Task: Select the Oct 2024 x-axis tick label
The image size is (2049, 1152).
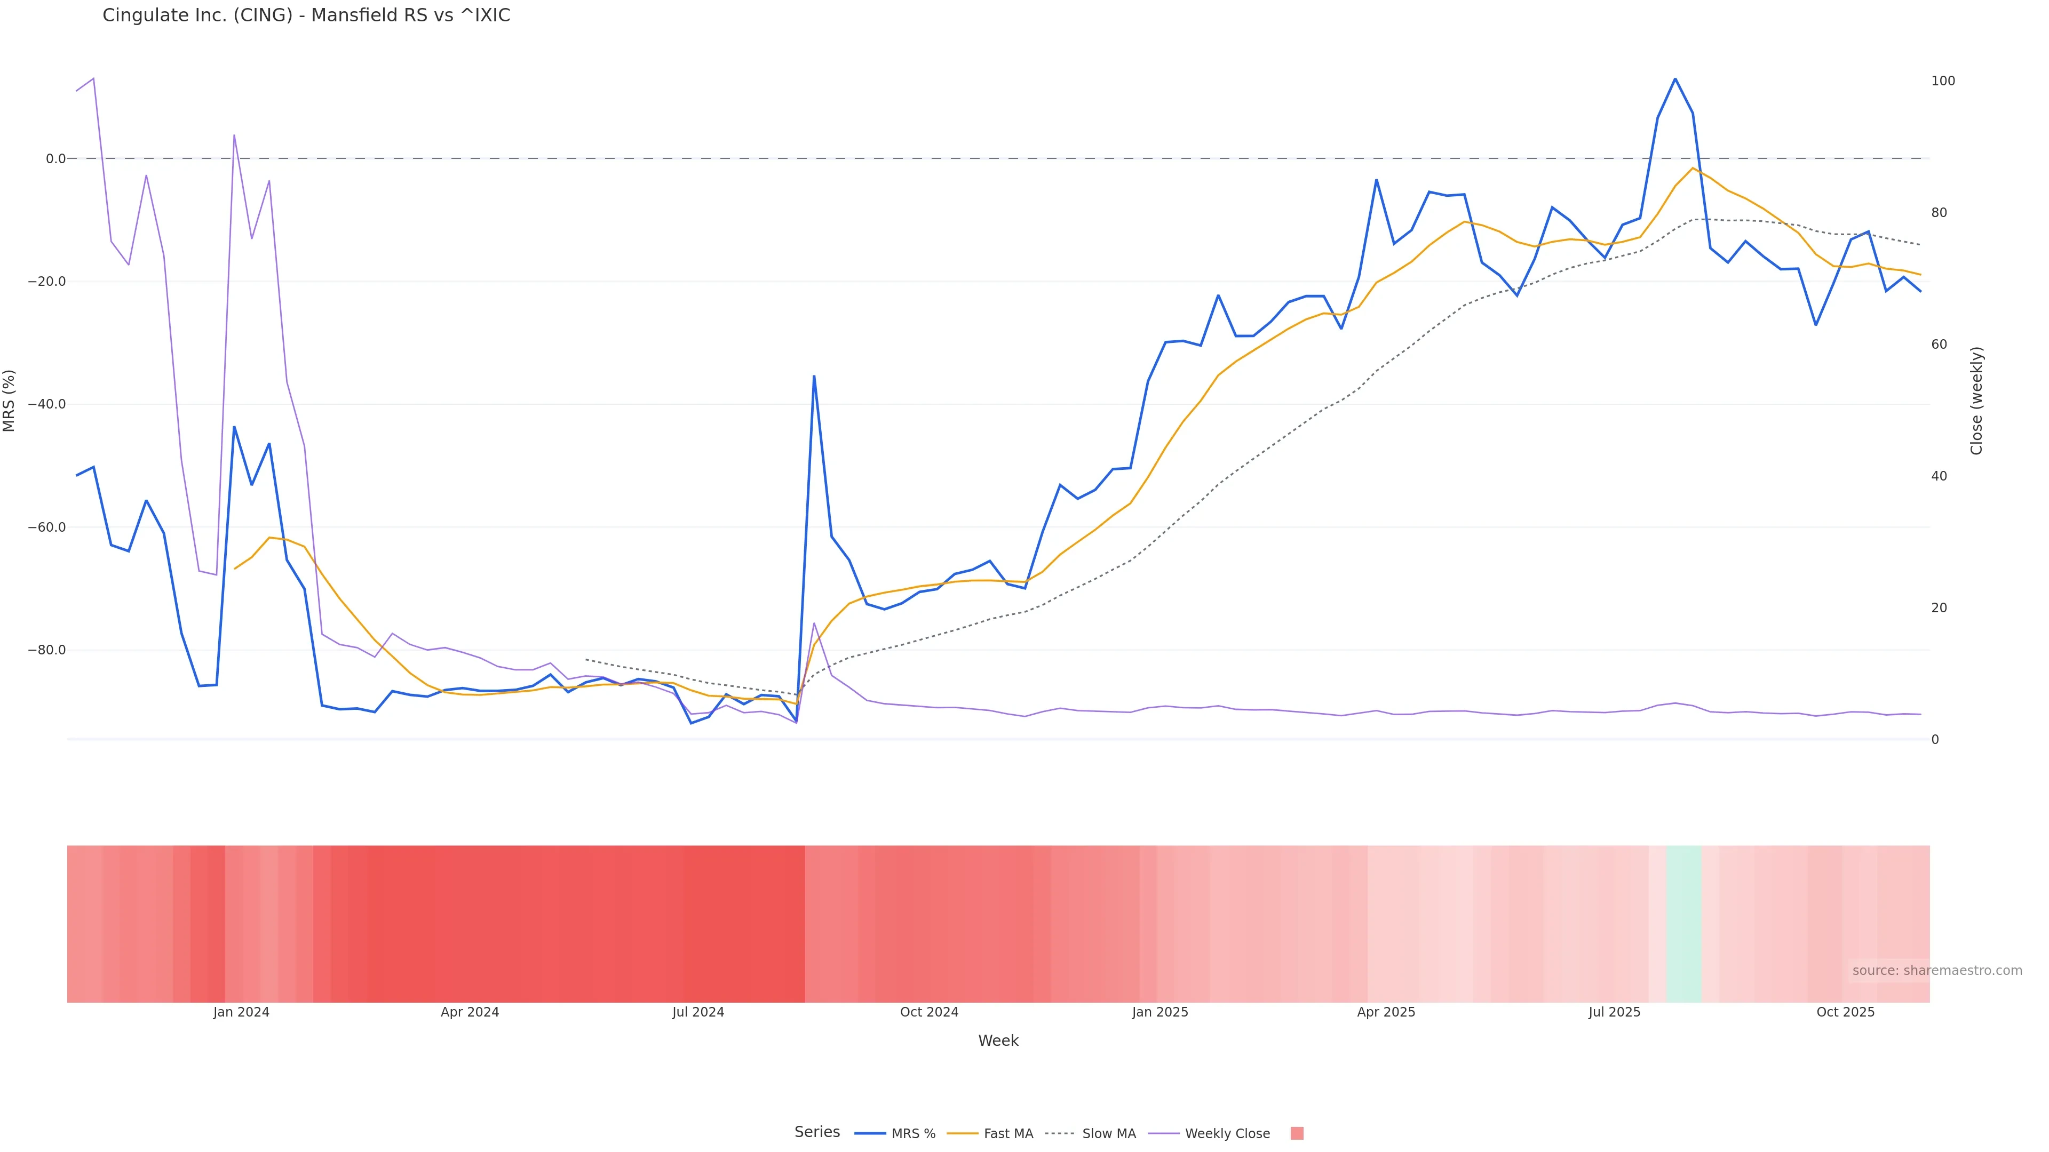Action: pyautogui.click(x=929, y=1012)
